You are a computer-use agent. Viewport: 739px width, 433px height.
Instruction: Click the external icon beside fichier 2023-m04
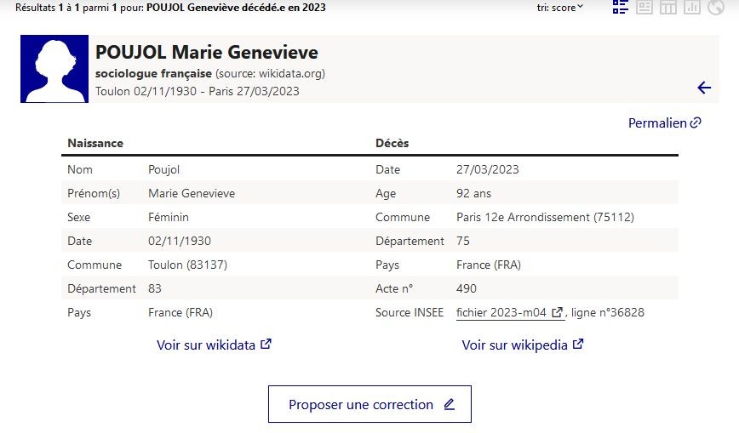click(558, 312)
